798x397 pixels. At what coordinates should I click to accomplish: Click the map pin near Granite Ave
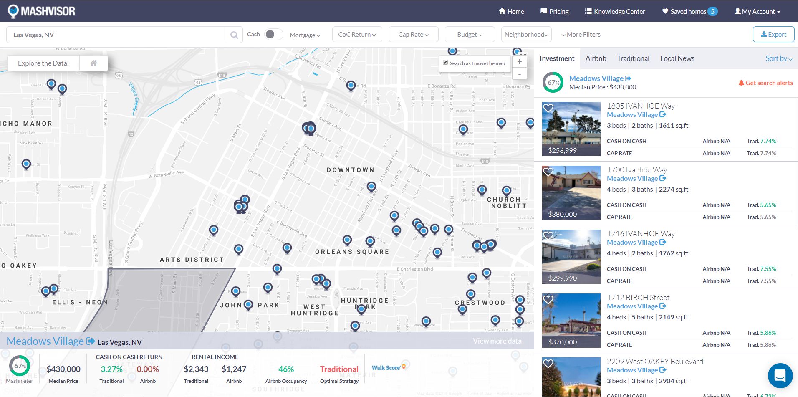[x=51, y=84]
